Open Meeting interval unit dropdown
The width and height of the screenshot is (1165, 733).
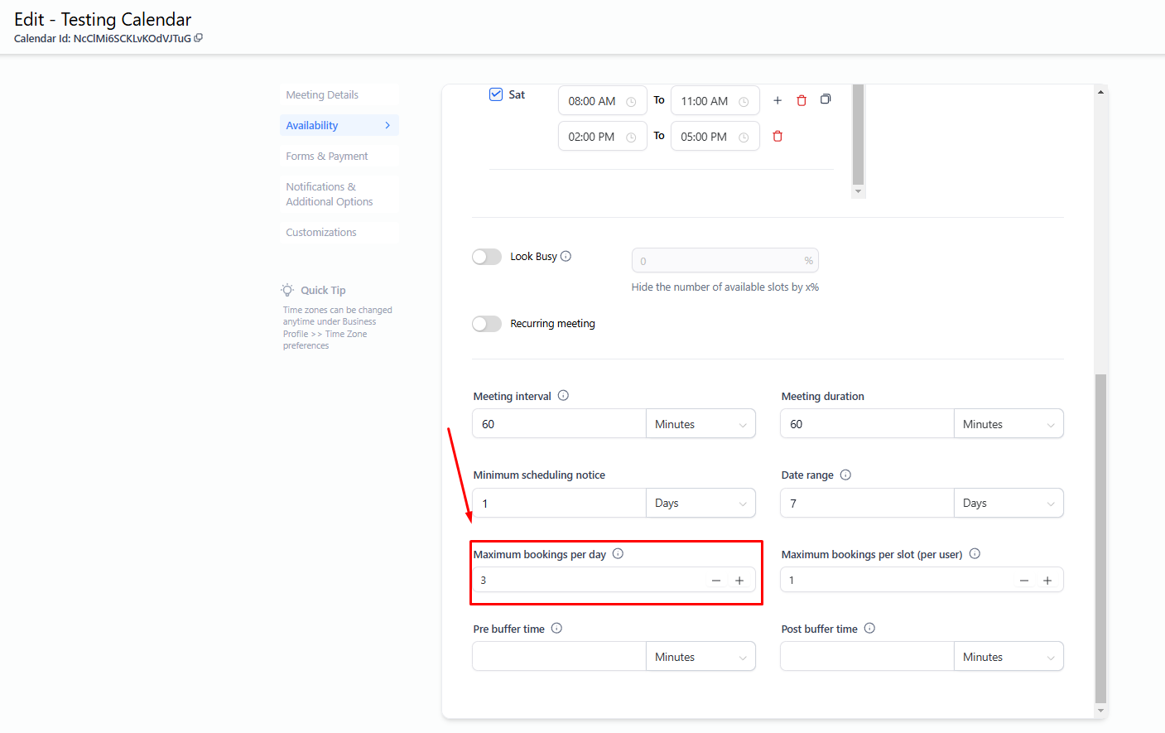coord(700,424)
